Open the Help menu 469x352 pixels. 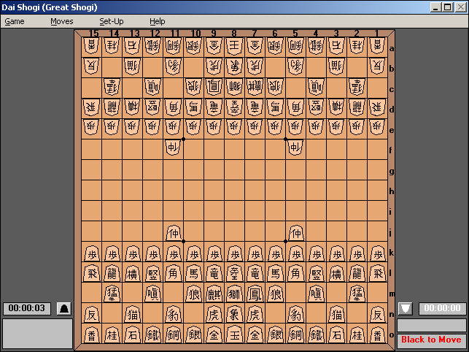tap(158, 22)
